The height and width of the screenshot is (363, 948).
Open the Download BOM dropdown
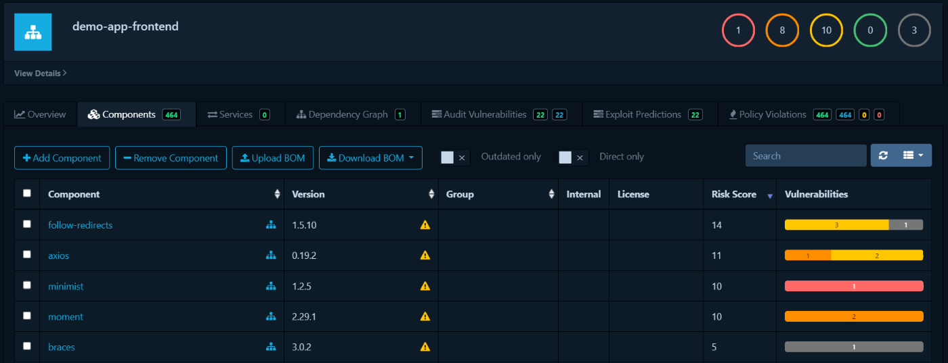click(x=370, y=158)
